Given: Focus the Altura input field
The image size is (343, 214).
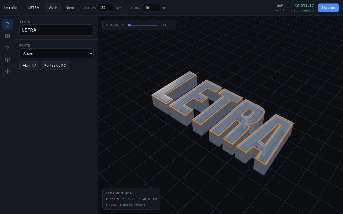Looking at the screenshot, I should 106,8.
